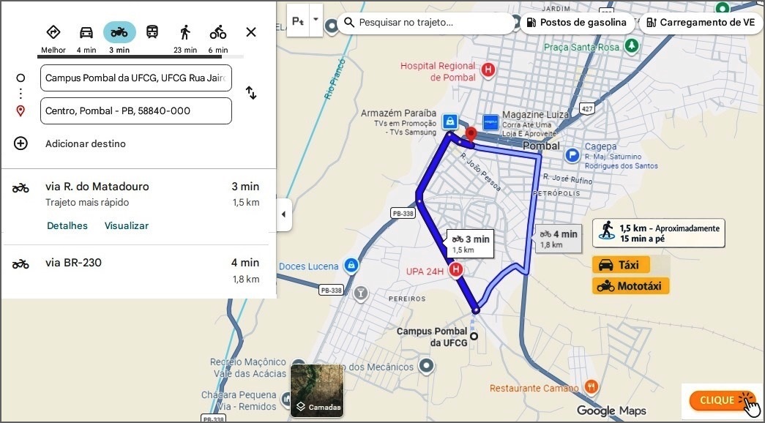Click the Detalhes link

[67, 226]
